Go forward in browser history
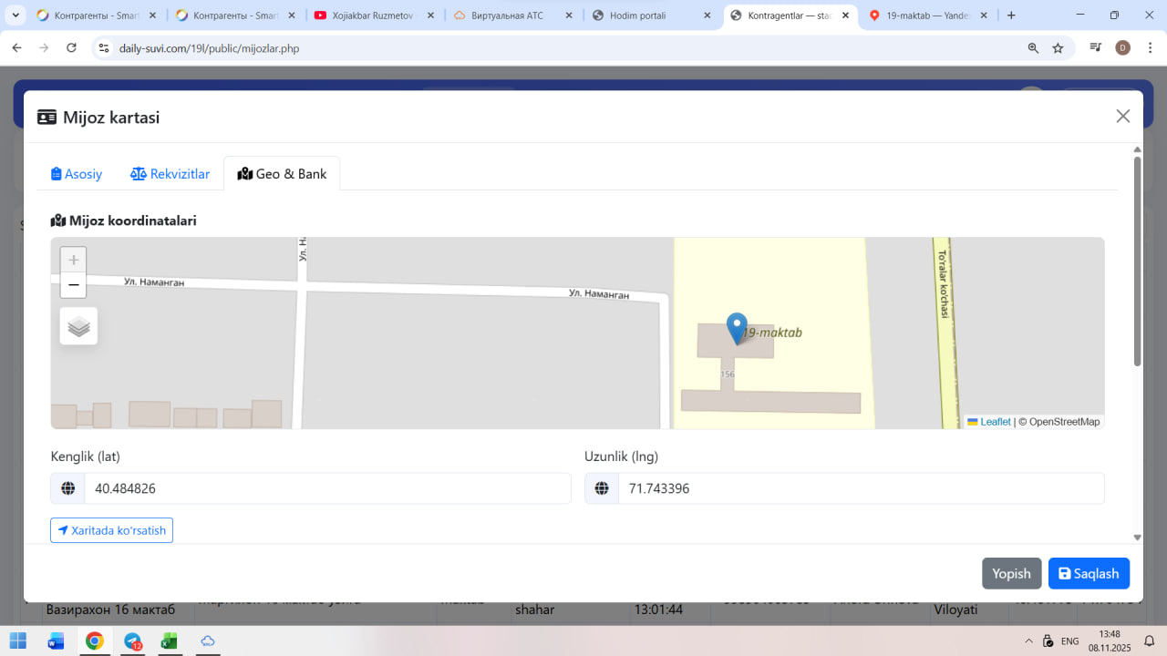Screen dimensions: 1167x656 coord(44,47)
